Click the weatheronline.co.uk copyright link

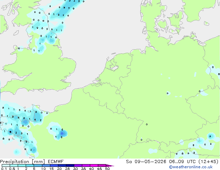pos(191,167)
